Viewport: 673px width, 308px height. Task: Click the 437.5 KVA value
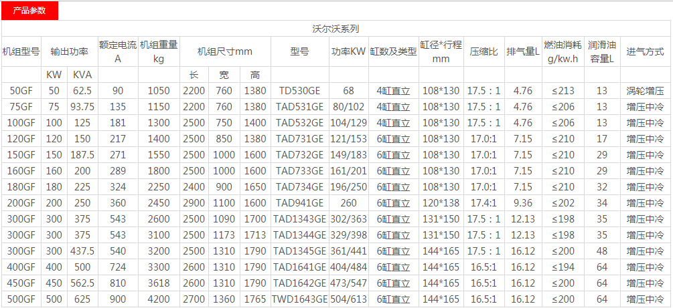(82, 251)
